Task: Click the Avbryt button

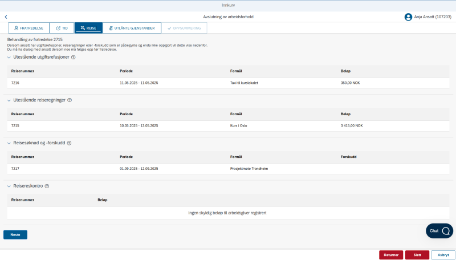Action: click(x=443, y=255)
